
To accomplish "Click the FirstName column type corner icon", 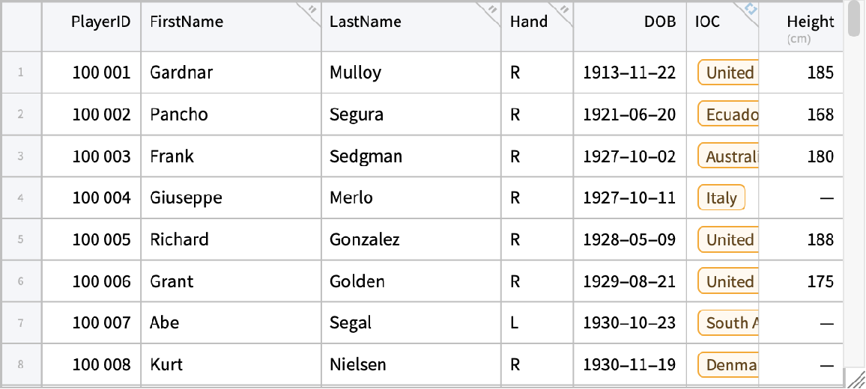I will (x=312, y=10).
